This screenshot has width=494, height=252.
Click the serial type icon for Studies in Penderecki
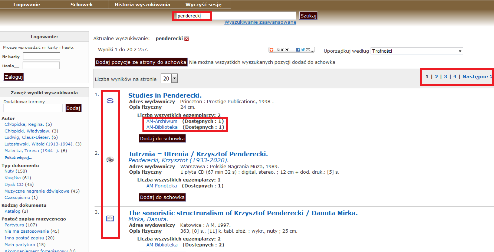[x=110, y=101]
